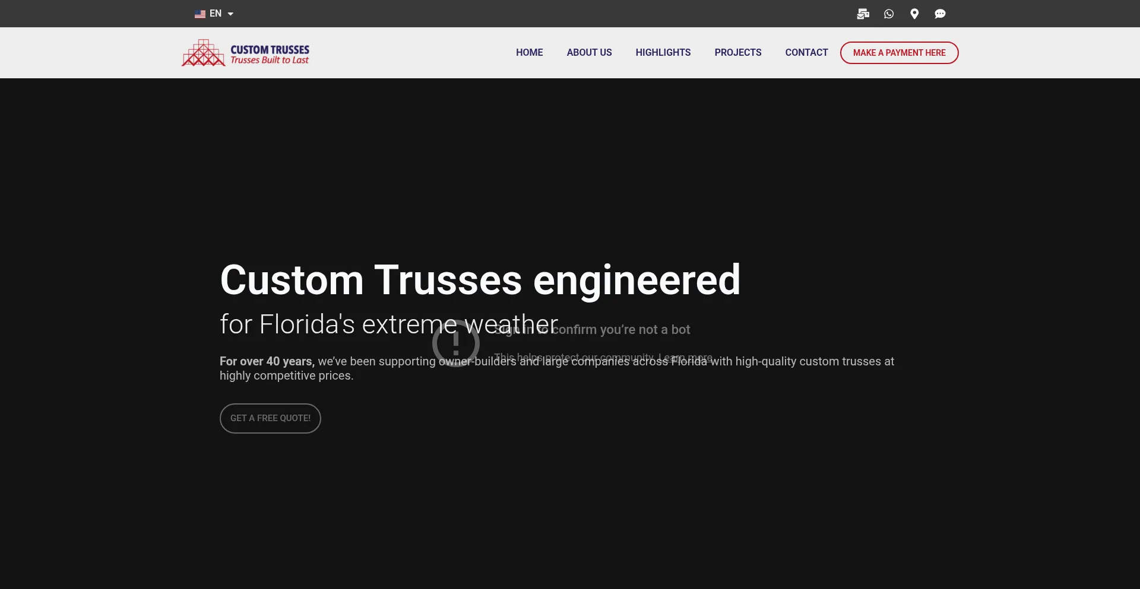Open the ABOUT US page
Screen dimensions: 1140x589
tap(589, 52)
